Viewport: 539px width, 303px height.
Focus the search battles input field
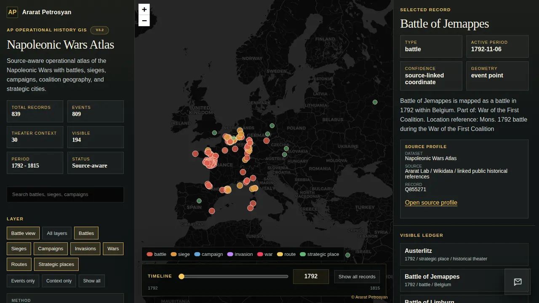point(65,194)
